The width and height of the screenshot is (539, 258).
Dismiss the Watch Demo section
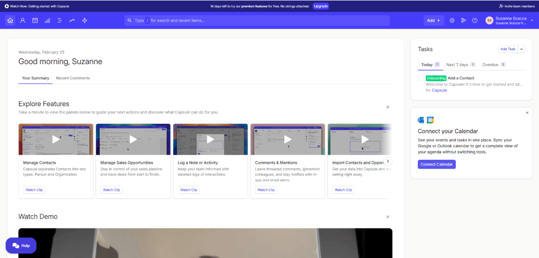(388, 217)
